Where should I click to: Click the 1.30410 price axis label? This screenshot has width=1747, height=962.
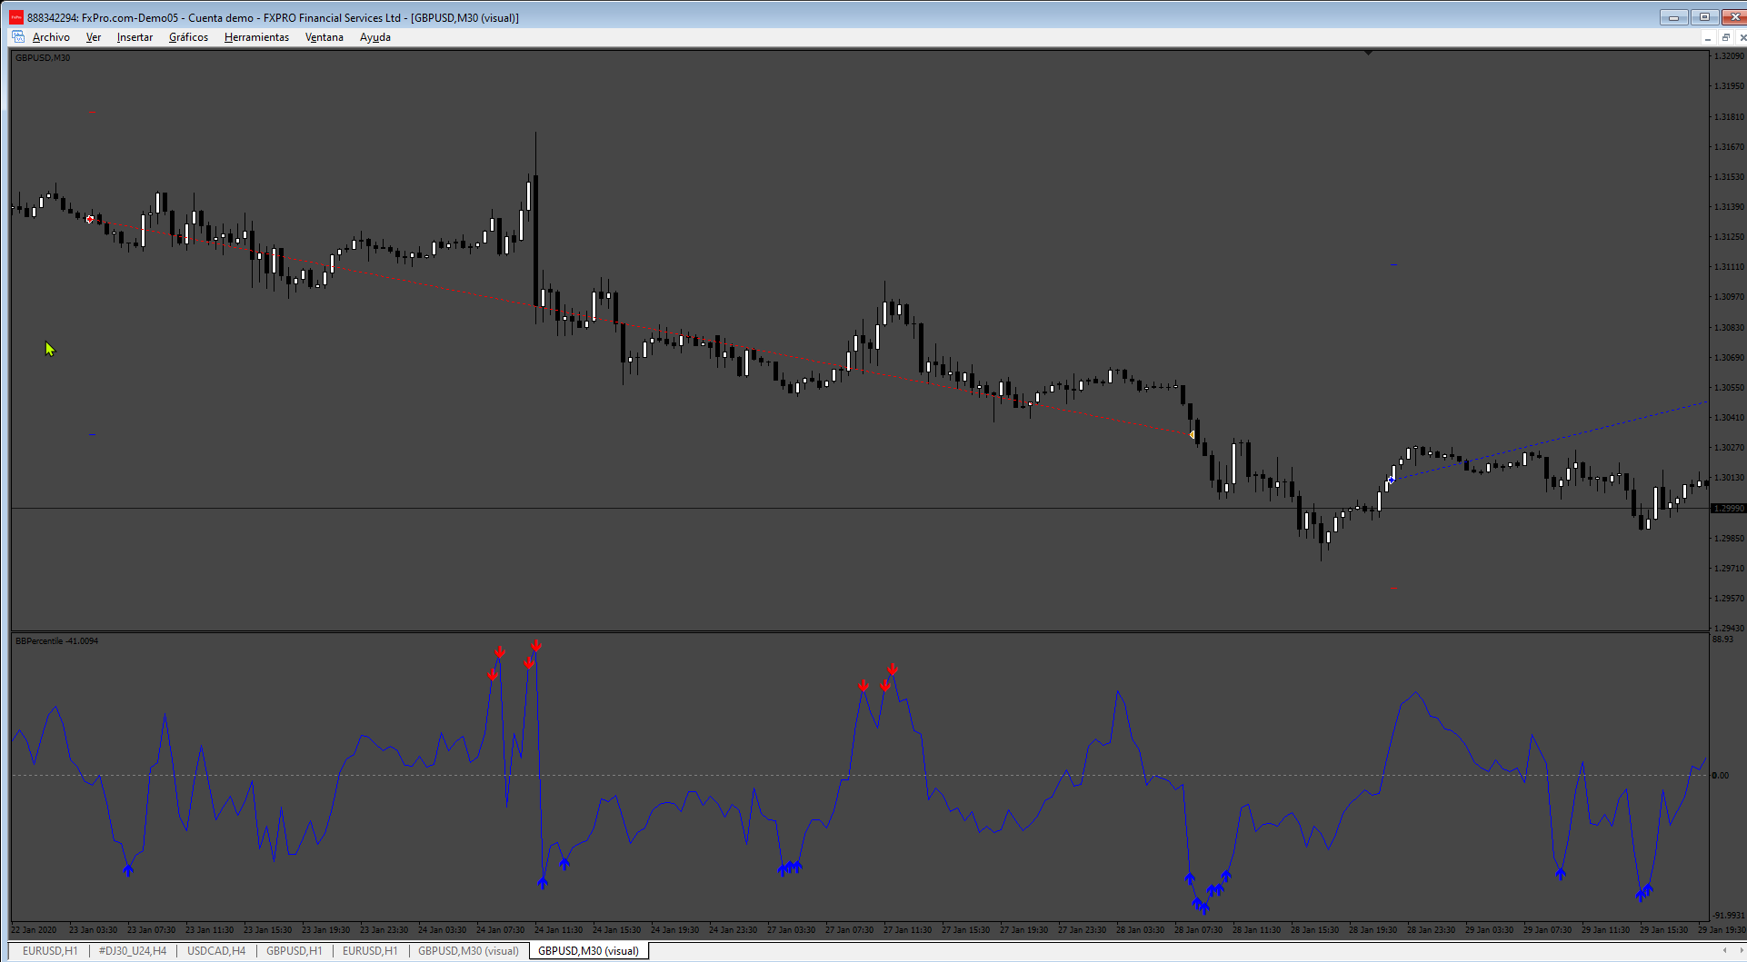tap(1729, 418)
